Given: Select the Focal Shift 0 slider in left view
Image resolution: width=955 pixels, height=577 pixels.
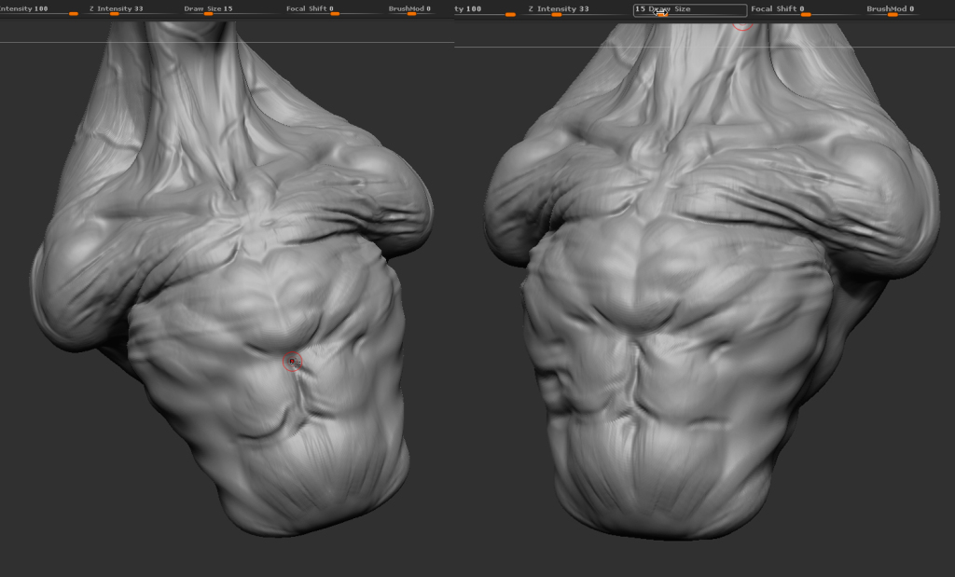Looking at the screenshot, I should pyautogui.click(x=311, y=9).
